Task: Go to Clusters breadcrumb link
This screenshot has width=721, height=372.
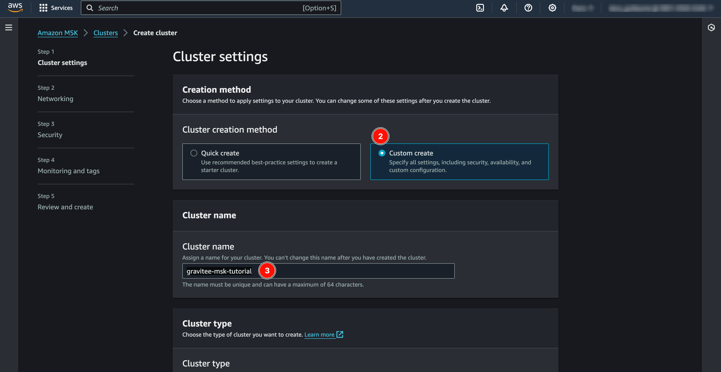Action: click(x=106, y=33)
